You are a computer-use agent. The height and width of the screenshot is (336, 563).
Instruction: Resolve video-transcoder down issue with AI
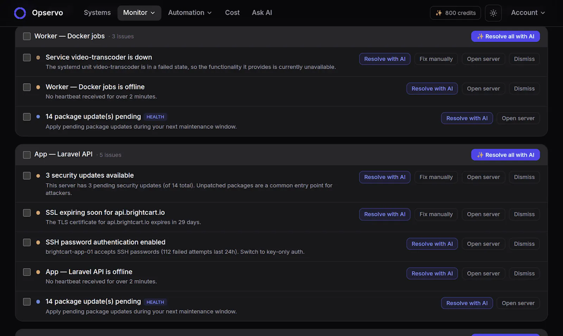point(385,59)
